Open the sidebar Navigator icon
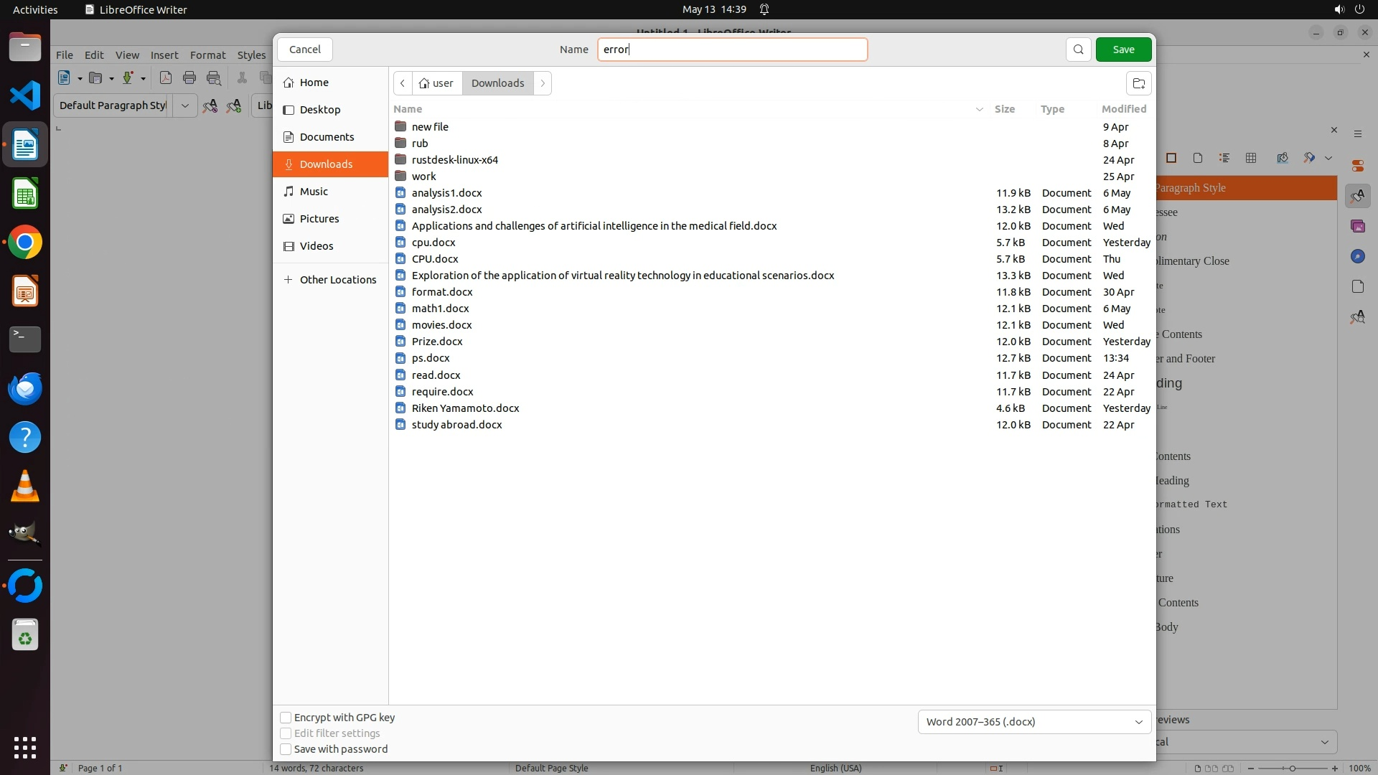Screen dimensions: 1378x775 coord(1357,257)
